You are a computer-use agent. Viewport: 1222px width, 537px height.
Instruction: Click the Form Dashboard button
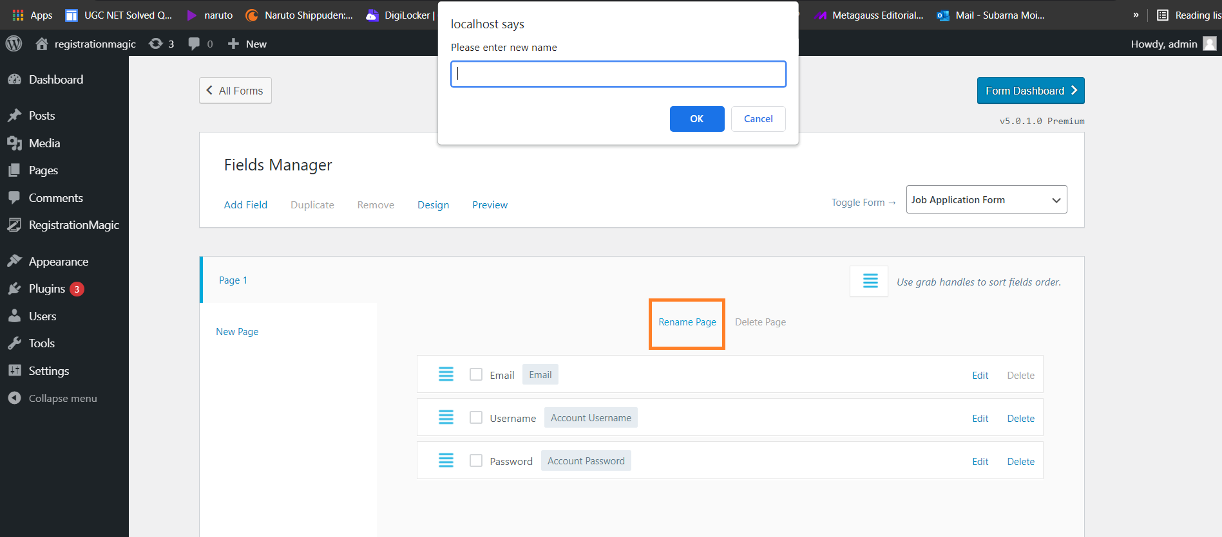[x=1030, y=91]
